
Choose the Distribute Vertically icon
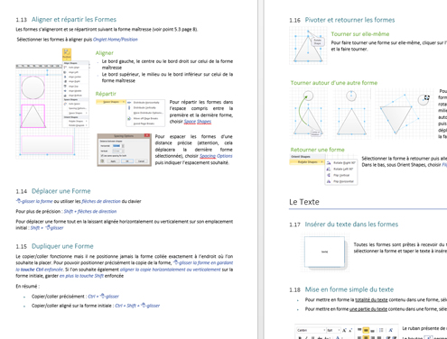pos(129,107)
